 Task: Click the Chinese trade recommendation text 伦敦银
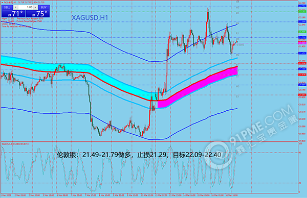coord(139,155)
